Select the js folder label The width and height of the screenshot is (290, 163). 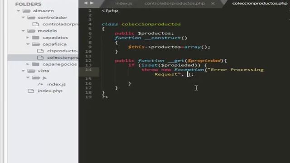[44, 77]
